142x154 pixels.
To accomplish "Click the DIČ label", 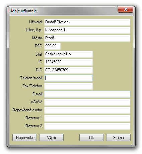I will pos(39,70).
